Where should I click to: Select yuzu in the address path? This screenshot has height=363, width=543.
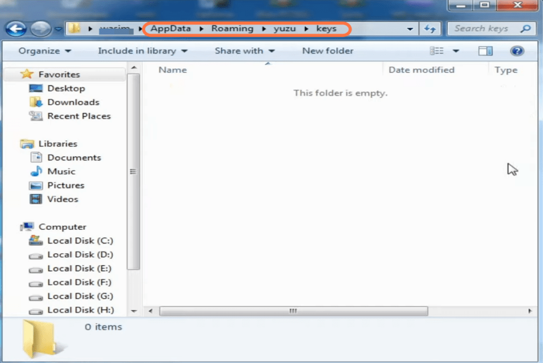[x=285, y=29]
